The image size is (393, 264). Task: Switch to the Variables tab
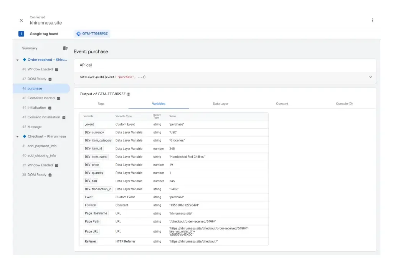(159, 104)
